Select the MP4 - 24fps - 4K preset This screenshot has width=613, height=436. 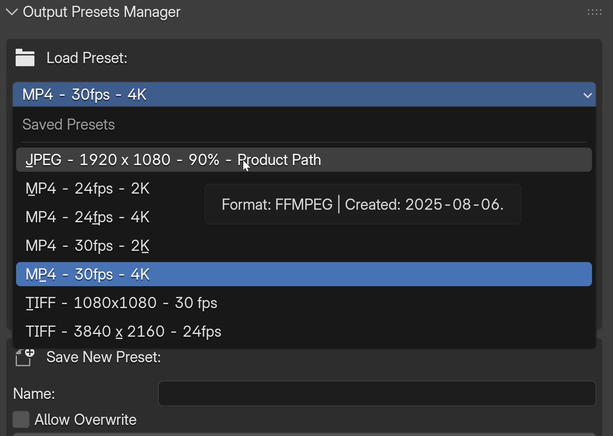[x=304, y=217]
